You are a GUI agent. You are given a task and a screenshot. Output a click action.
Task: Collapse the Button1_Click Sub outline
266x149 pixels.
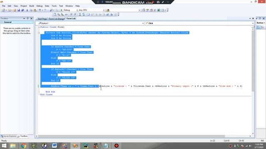pyautogui.click(x=39, y=33)
